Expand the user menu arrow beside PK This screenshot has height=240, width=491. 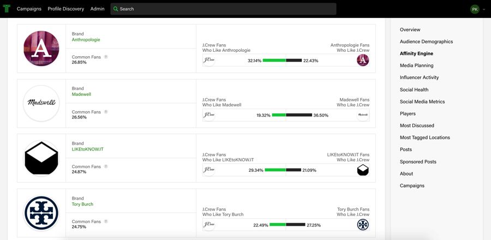tap(484, 9)
